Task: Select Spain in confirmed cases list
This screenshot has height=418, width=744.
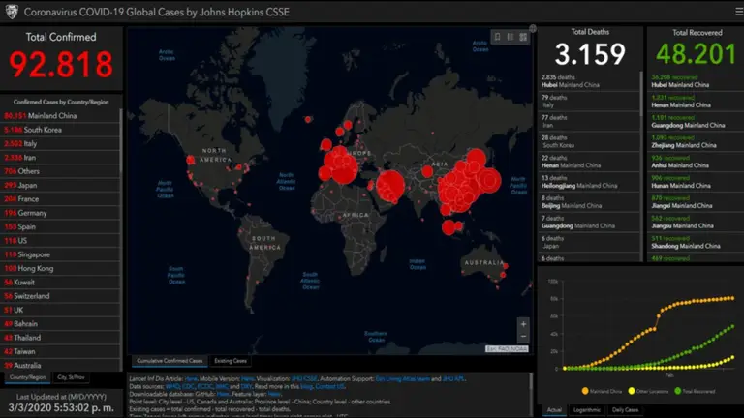Action: 60,226
